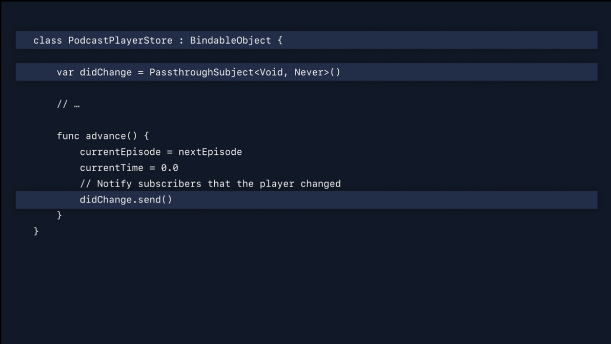Image resolution: width=611 pixels, height=344 pixels.
Task: Click currentEpisode in the assignment
Action: tap(120, 152)
